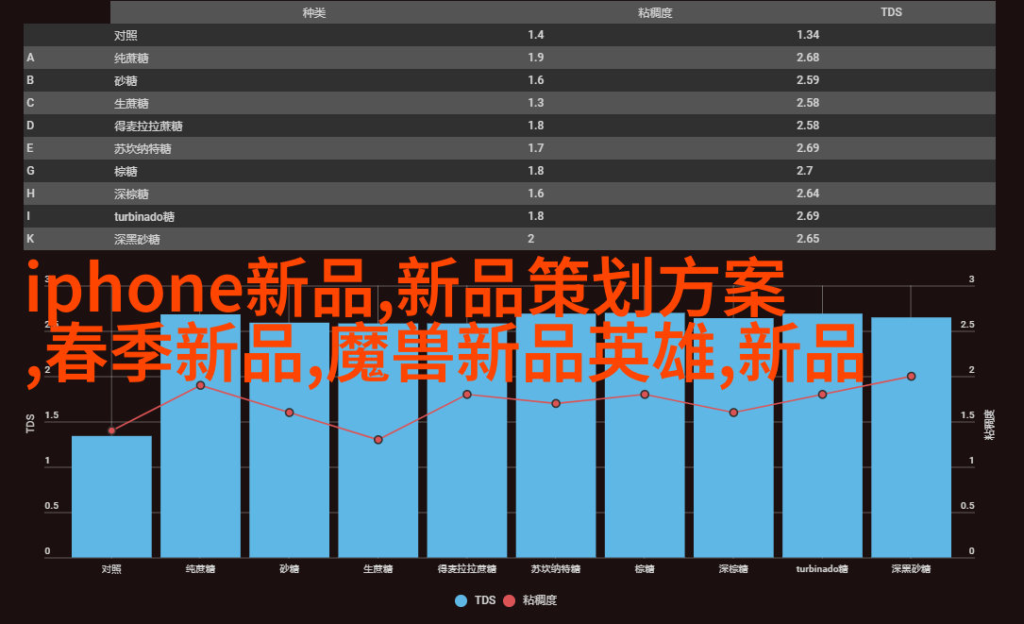Image resolution: width=1024 pixels, height=624 pixels.
Task: Click the red line point for turbinado糖
Action: tap(822, 395)
